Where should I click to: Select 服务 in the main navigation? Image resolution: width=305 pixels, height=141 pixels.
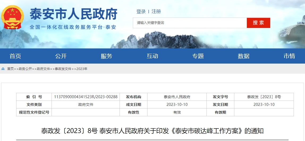pos(107,56)
